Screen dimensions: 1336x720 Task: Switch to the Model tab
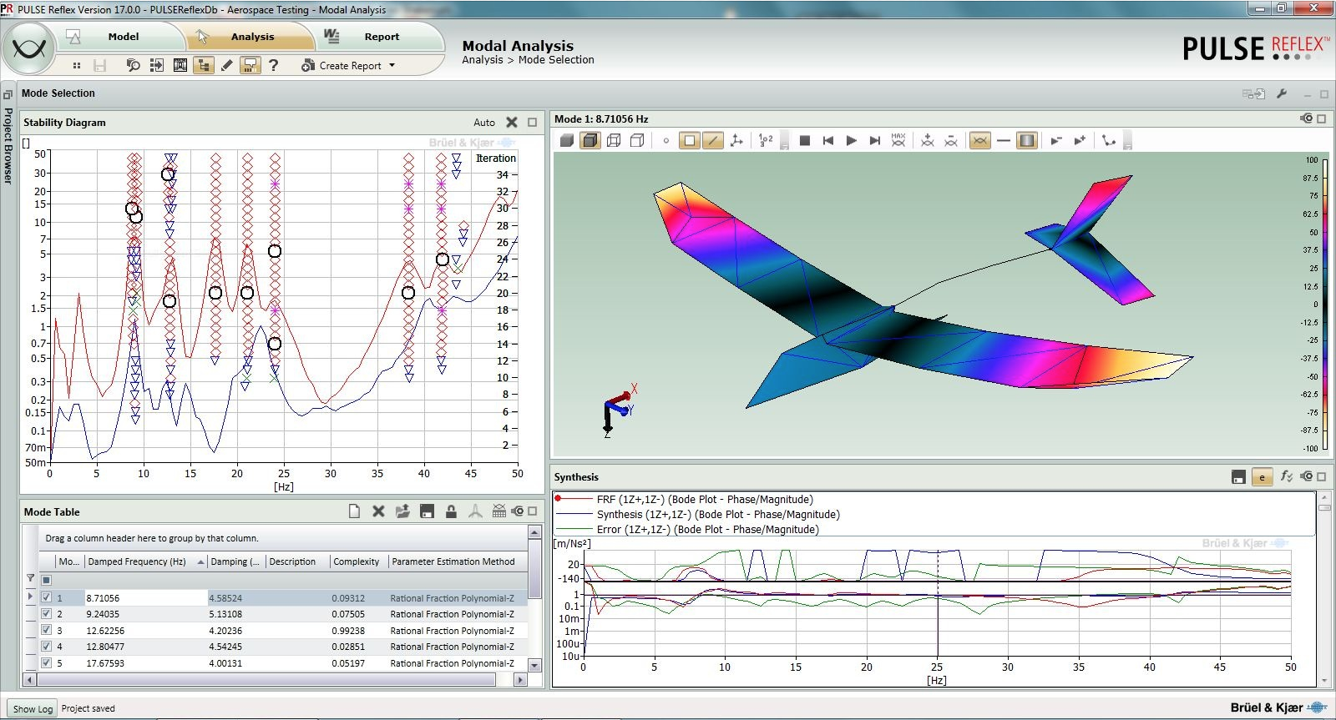[123, 37]
